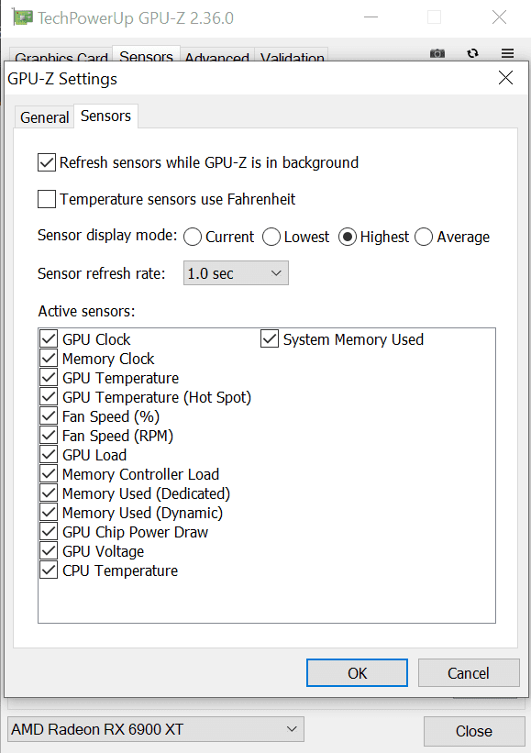The height and width of the screenshot is (753, 531).
Task: Enable Temperature sensors use Fahrenheit
Action: coord(47,199)
